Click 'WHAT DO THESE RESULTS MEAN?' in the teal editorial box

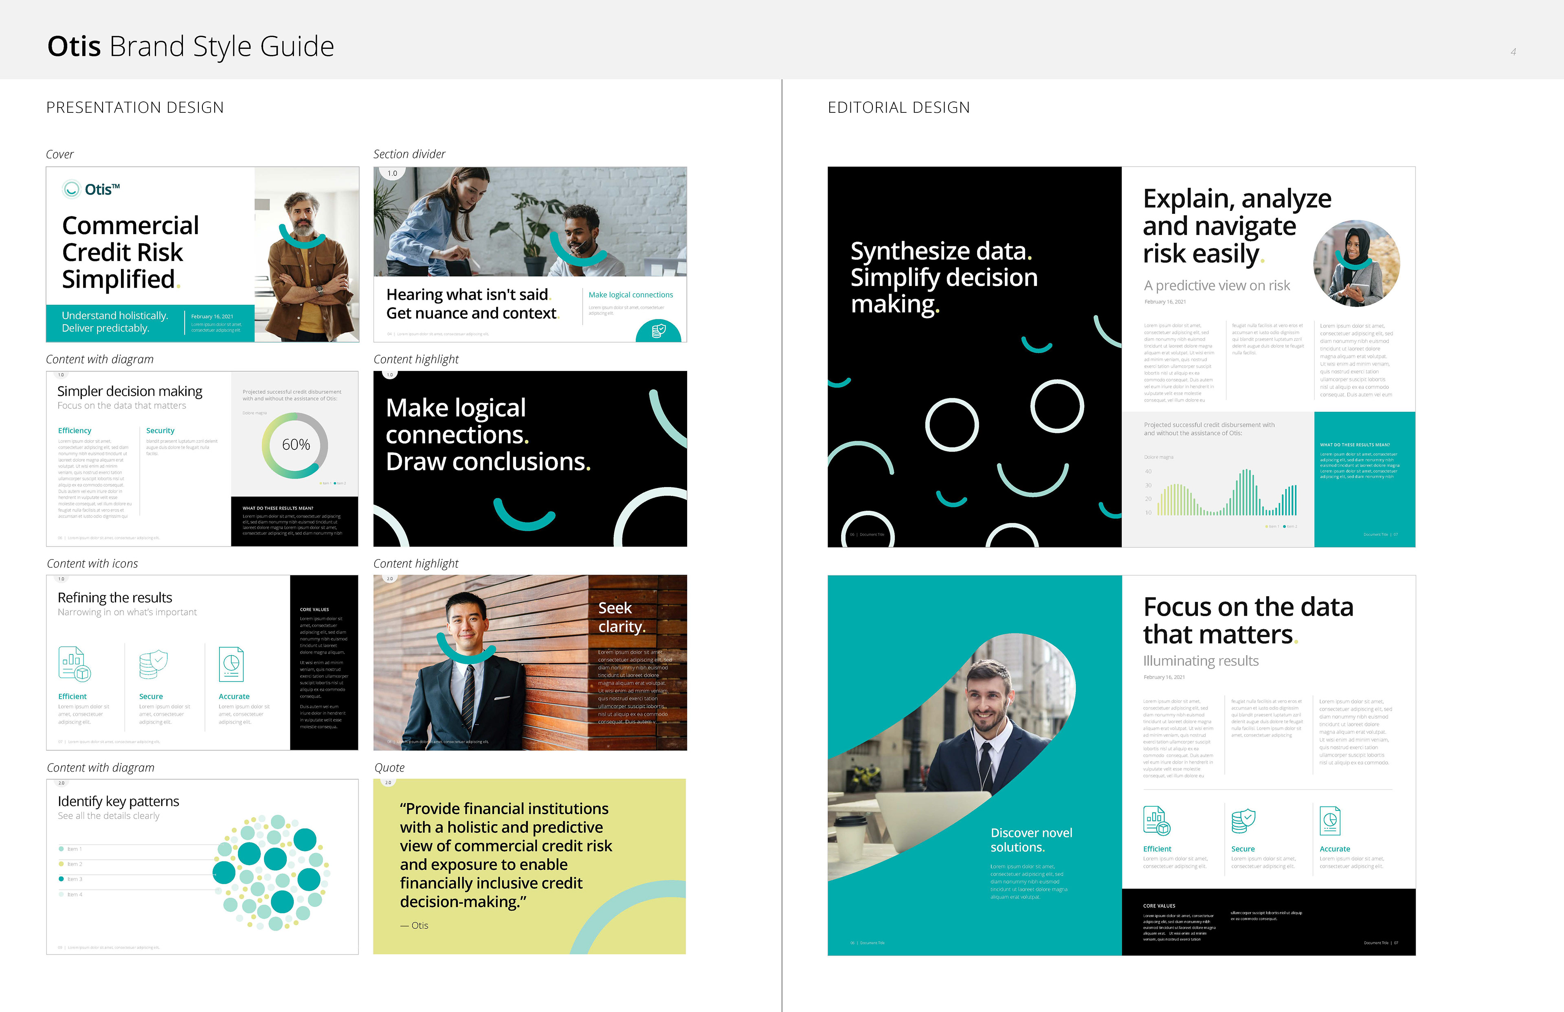[x=1354, y=445]
